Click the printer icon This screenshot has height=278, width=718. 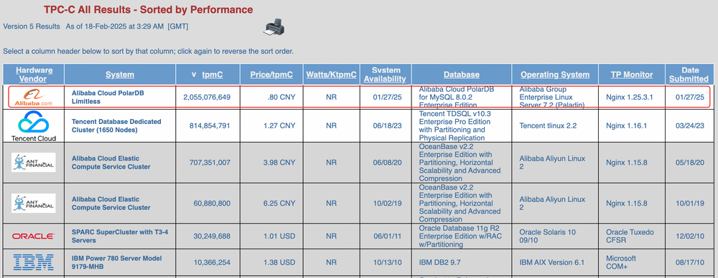click(x=274, y=27)
